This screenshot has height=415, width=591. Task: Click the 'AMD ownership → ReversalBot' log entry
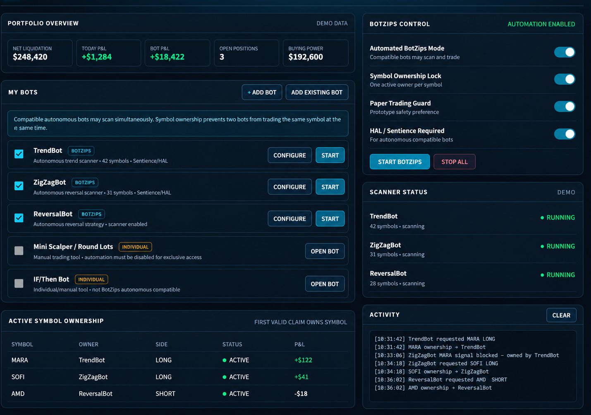pyautogui.click(x=433, y=388)
